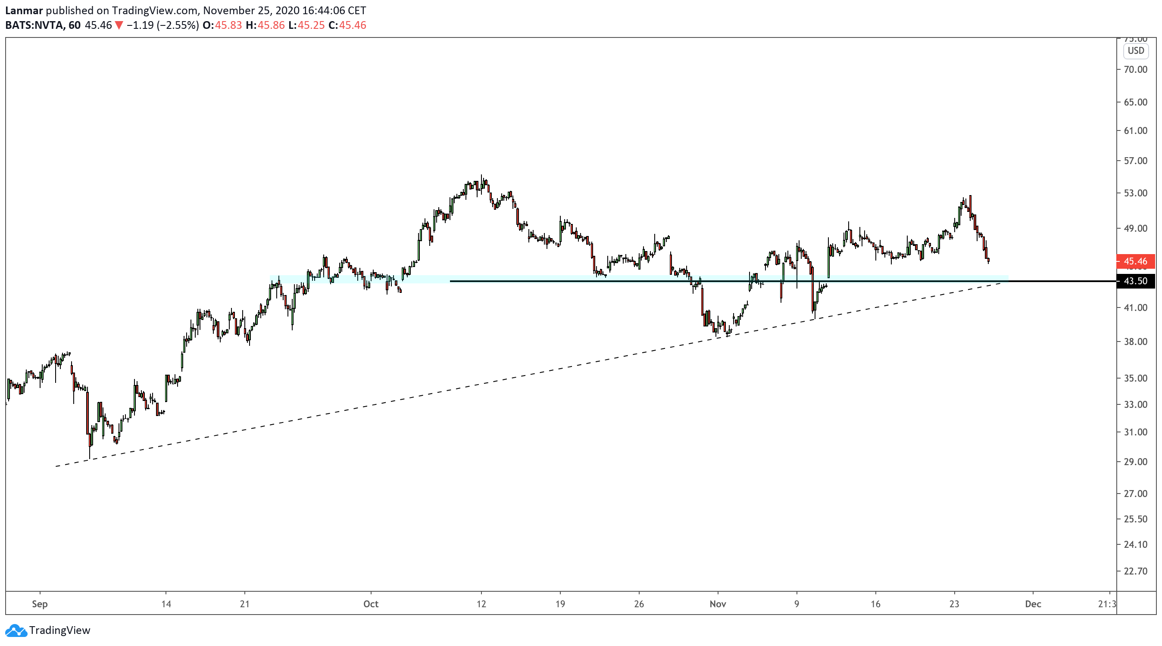Click the Dec label on time axis
1162x646 pixels.
click(1033, 604)
